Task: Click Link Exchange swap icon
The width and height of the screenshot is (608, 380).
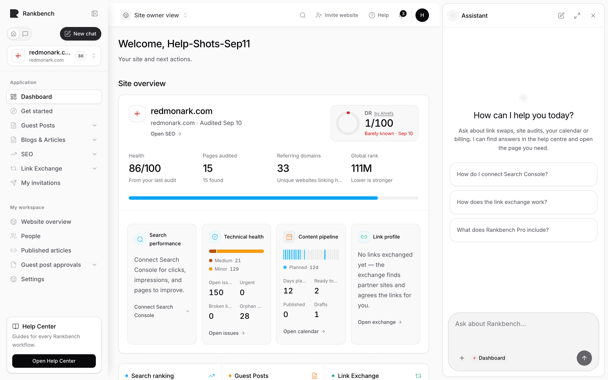Action: [x=418, y=376]
